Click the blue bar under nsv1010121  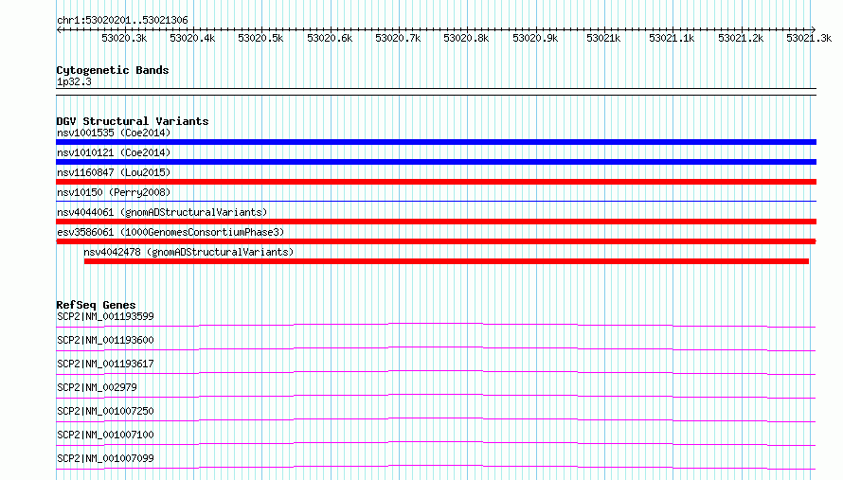click(x=436, y=162)
